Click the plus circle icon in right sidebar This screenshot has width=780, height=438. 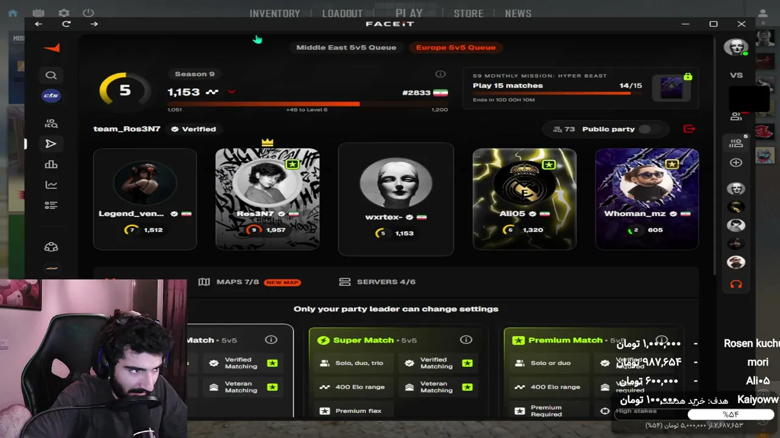tap(736, 162)
